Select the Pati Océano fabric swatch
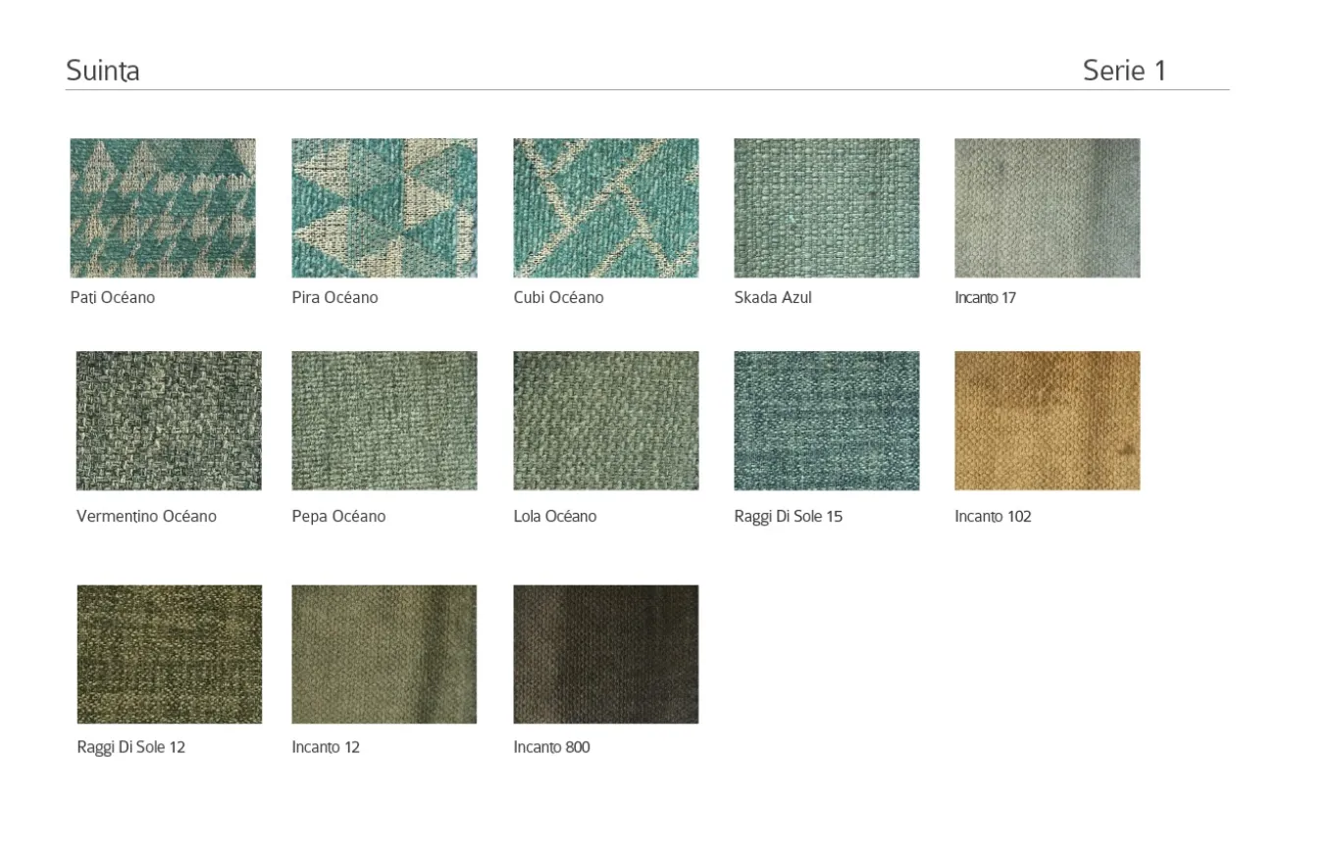Image resolution: width=1334 pixels, height=858 pixels. click(163, 208)
